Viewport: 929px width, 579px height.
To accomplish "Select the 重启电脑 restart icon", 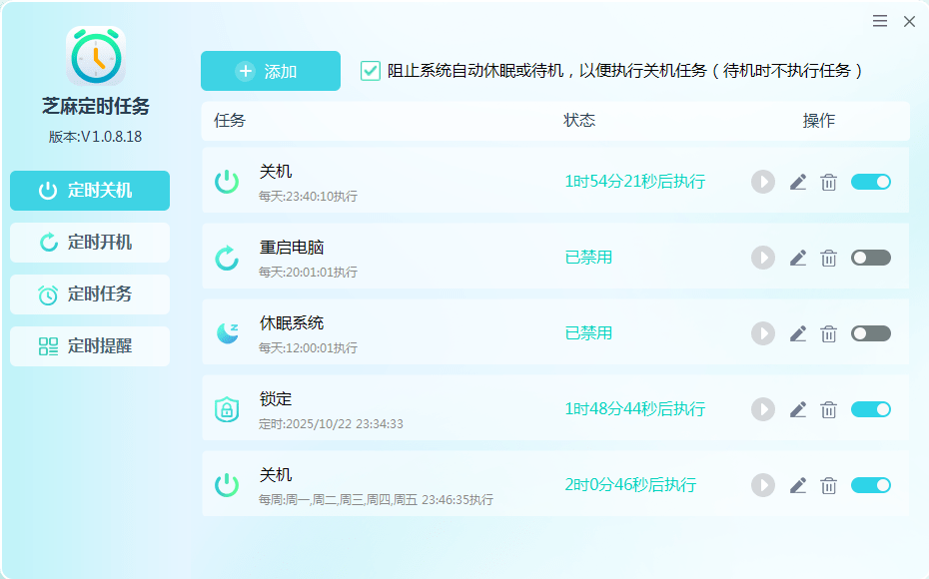I will point(228,258).
